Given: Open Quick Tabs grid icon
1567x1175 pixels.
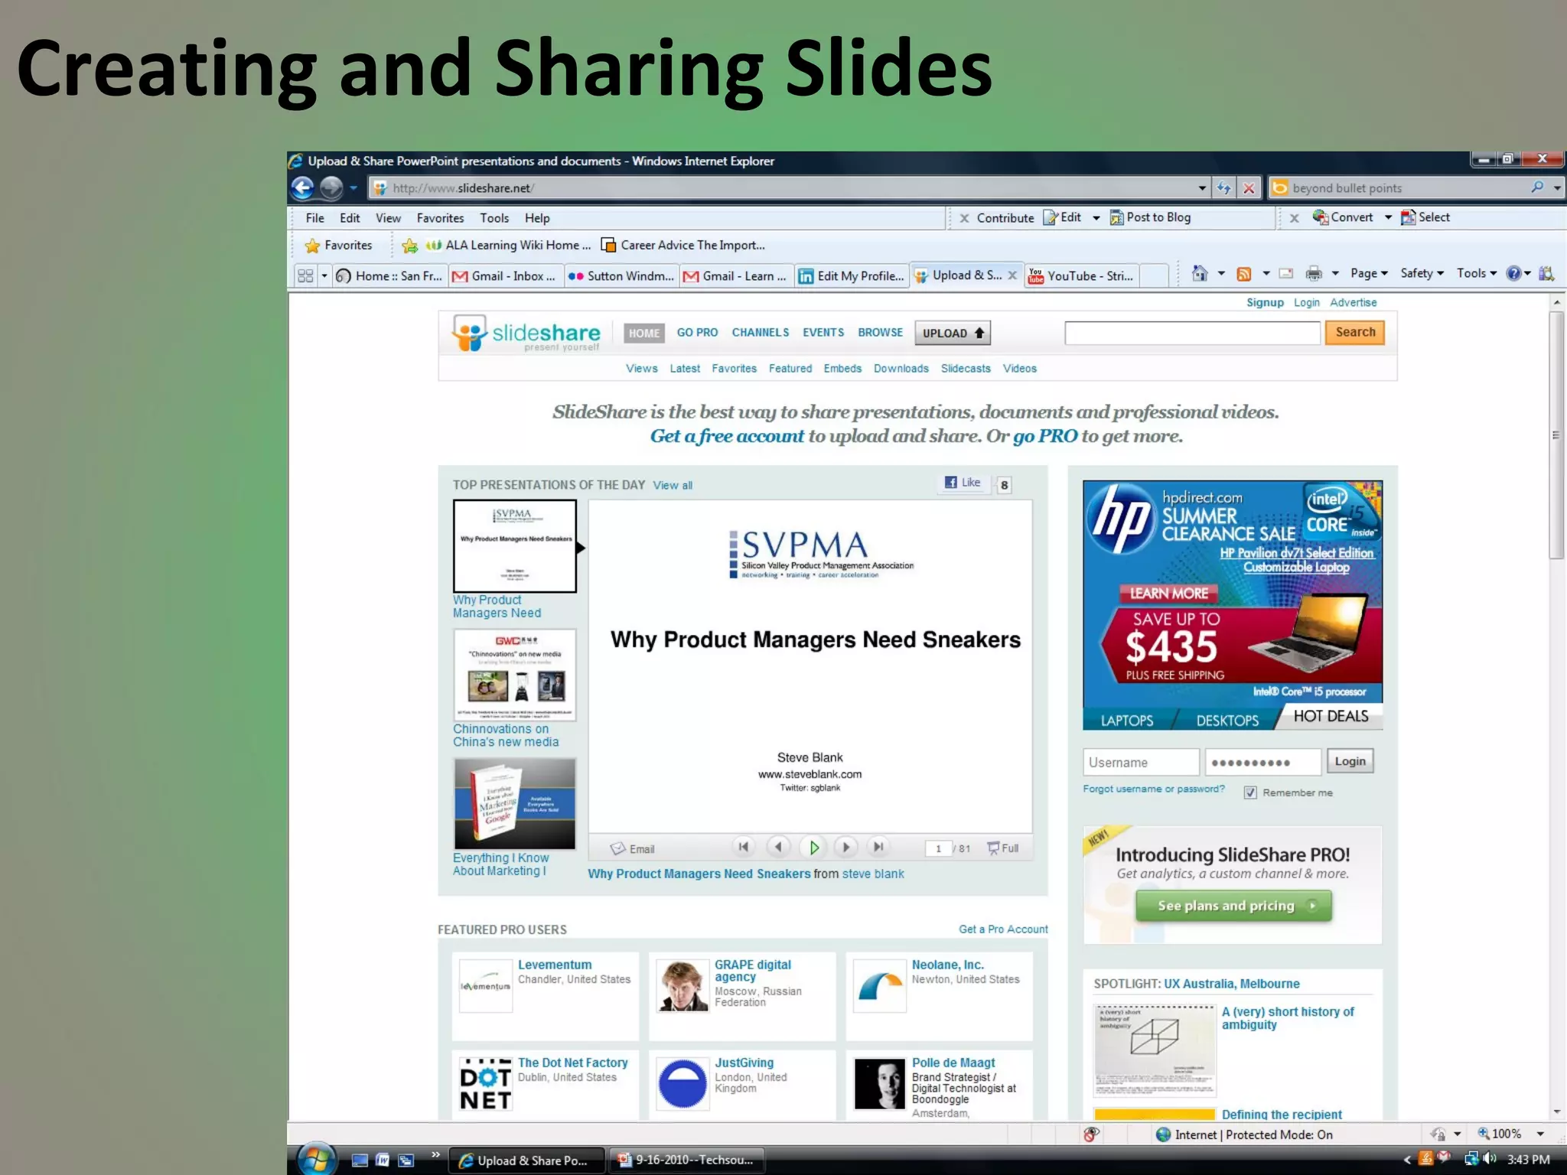Looking at the screenshot, I should tap(305, 275).
